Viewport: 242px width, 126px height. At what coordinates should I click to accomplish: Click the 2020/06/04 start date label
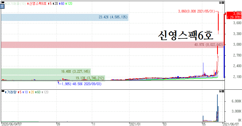(10, 124)
